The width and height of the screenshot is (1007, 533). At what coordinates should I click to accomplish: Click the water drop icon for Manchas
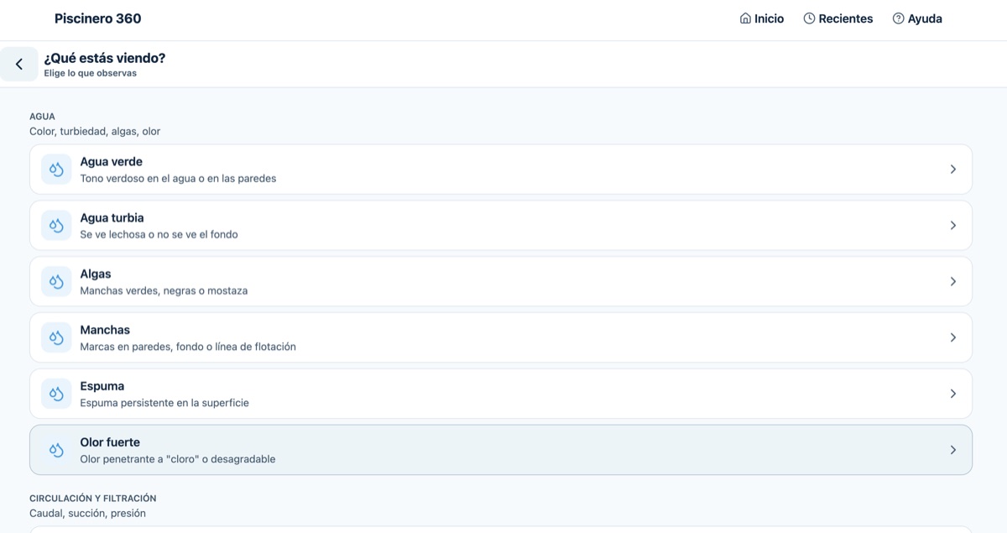pos(56,337)
